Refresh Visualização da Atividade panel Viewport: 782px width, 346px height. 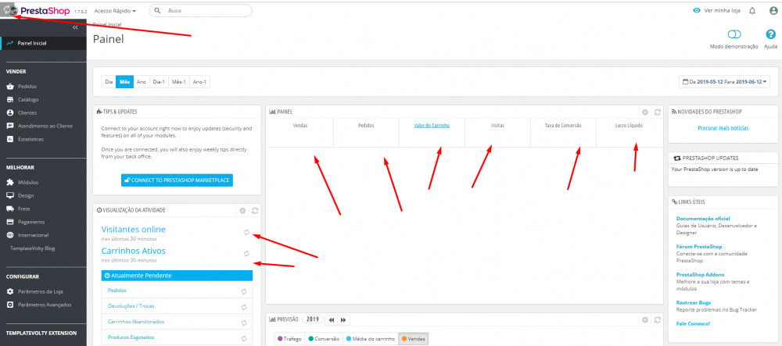pyautogui.click(x=255, y=211)
